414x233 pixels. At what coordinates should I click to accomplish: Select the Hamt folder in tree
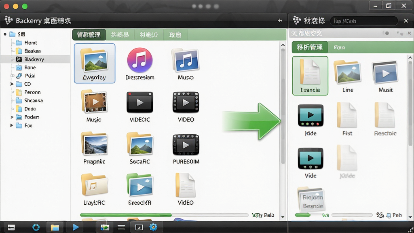pyautogui.click(x=26, y=42)
